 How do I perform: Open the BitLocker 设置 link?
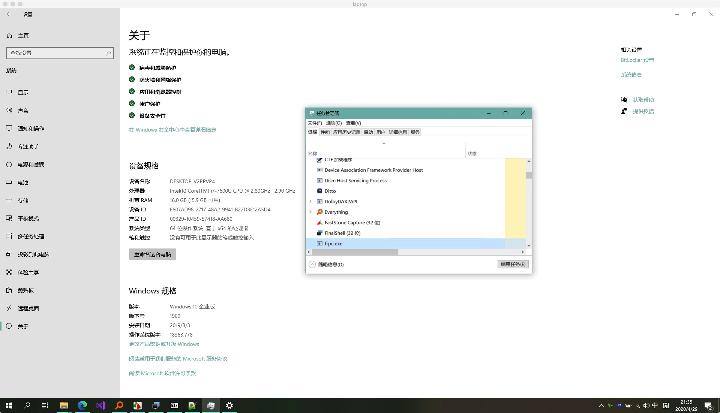pyautogui.click(x=637, y=60)
